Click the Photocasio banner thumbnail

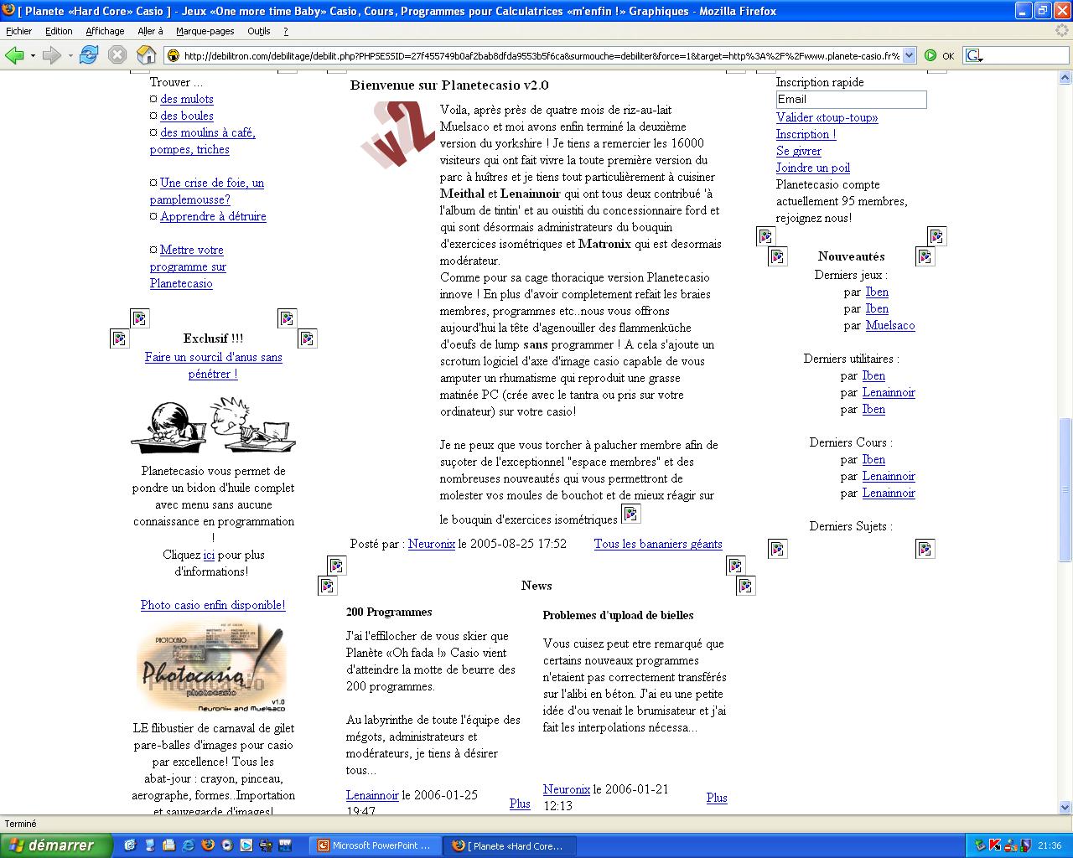pos(213,668)
